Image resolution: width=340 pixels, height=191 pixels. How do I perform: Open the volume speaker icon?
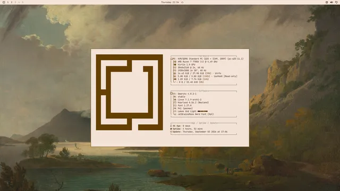pos(331,2)
